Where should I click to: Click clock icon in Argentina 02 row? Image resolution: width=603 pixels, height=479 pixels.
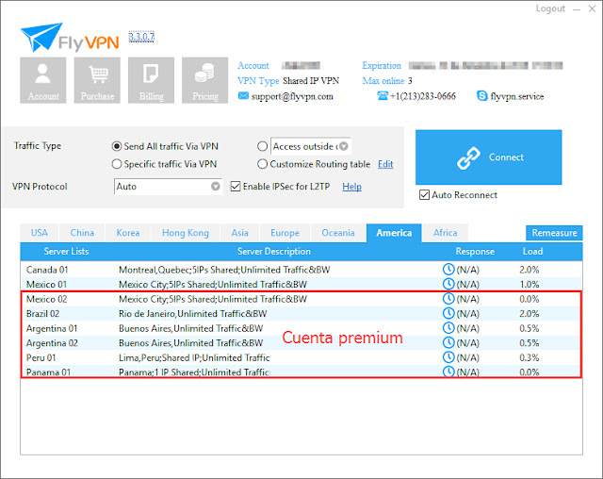pos(448,342)
